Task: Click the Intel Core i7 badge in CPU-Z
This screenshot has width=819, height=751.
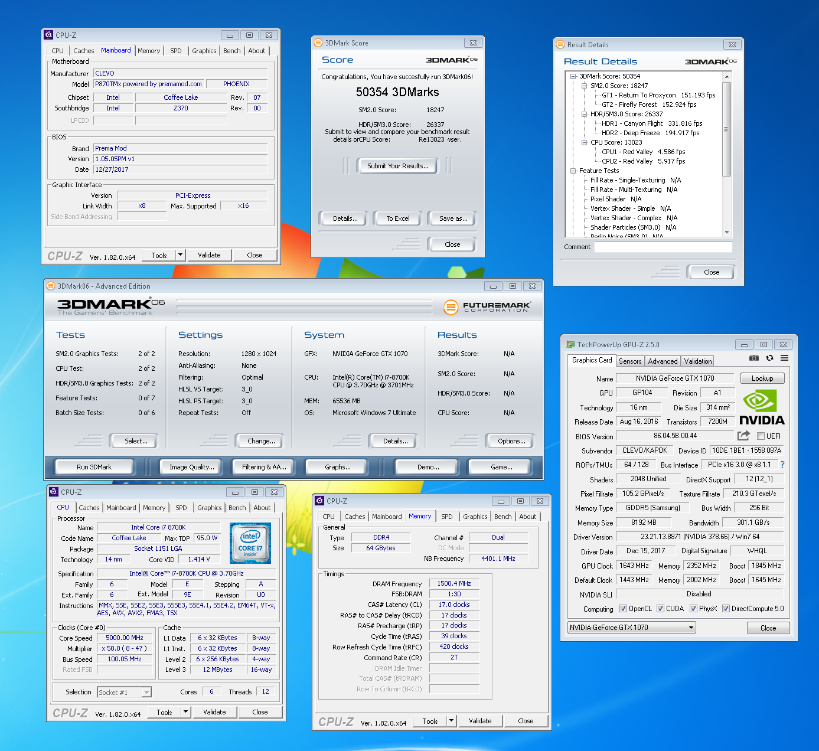Action: tap(250, 543)
